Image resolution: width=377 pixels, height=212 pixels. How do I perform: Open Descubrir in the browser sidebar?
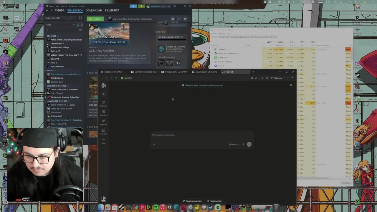103,113
